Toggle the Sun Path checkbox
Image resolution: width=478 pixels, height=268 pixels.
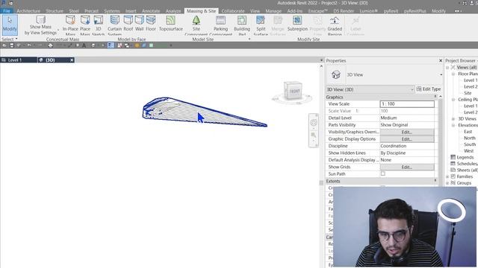(383, 173)
